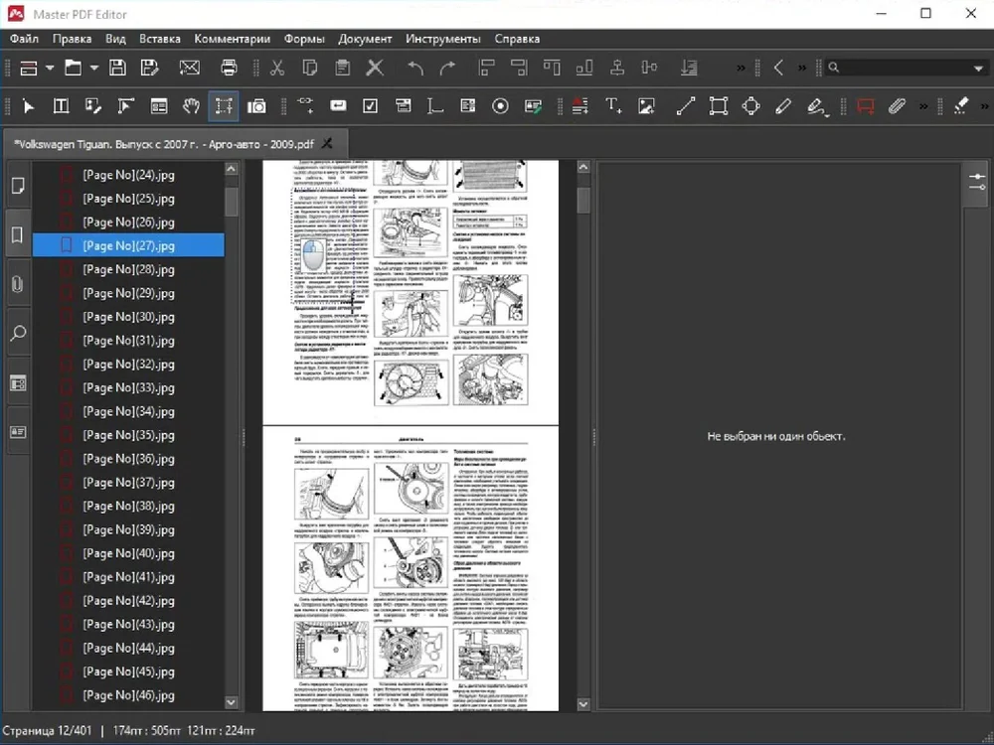Insert a checkbox form field tool
Image resolution: width=994 pixels, height=745 pixels.
coord(371,106)
